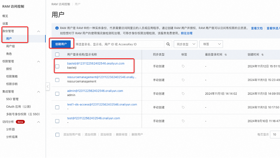Click RAM 访问控制 breadcrumb link
Screen dimensions: 280x158
(61, 4)
